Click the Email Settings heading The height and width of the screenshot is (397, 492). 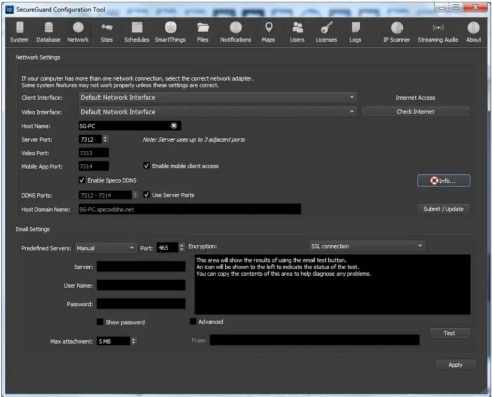point(33,229)
